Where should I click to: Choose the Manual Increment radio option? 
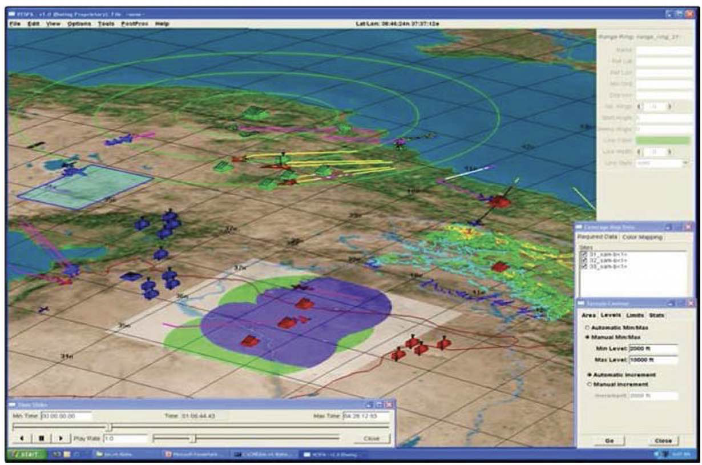588,384
